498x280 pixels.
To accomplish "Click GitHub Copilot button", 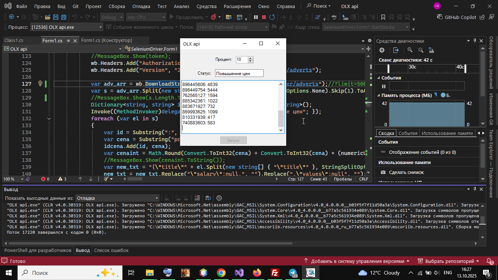I will 456,17.
